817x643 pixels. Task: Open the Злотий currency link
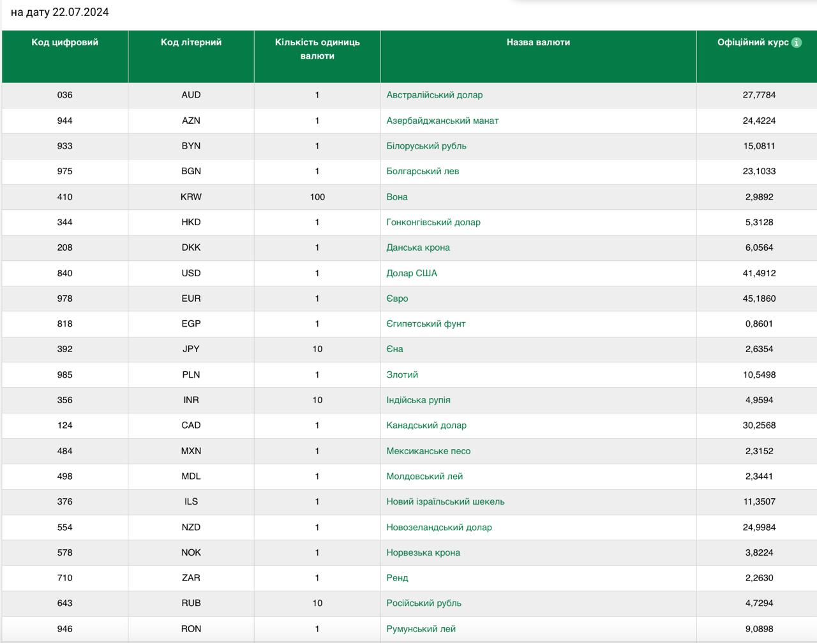(402, 374)
